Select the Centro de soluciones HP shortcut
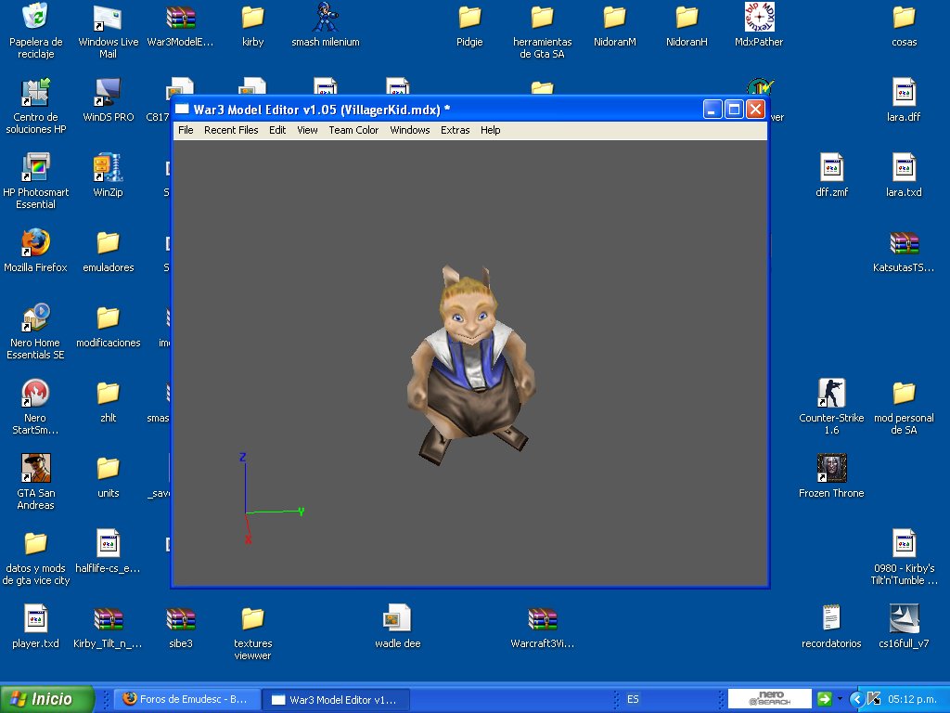This screenshot has width=950, height=713. (x=36, y=106)
